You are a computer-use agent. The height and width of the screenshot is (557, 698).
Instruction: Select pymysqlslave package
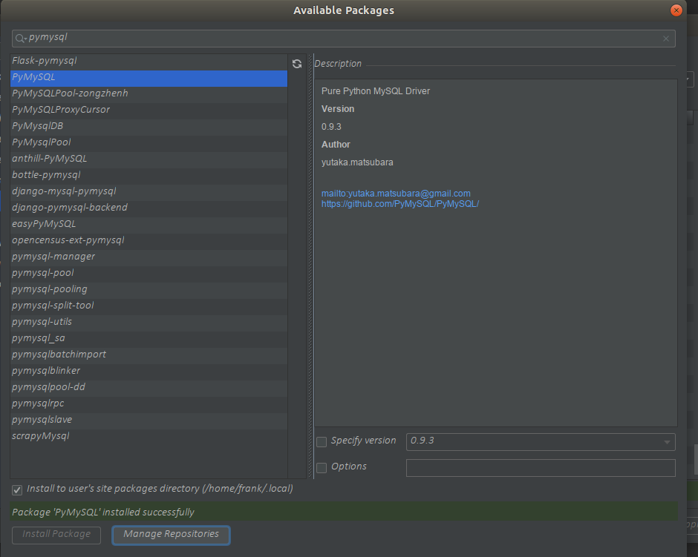click(x=149, y=421)
